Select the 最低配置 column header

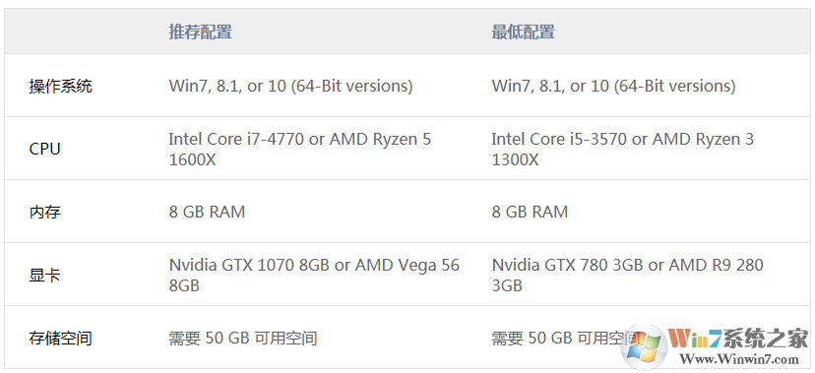523,31
